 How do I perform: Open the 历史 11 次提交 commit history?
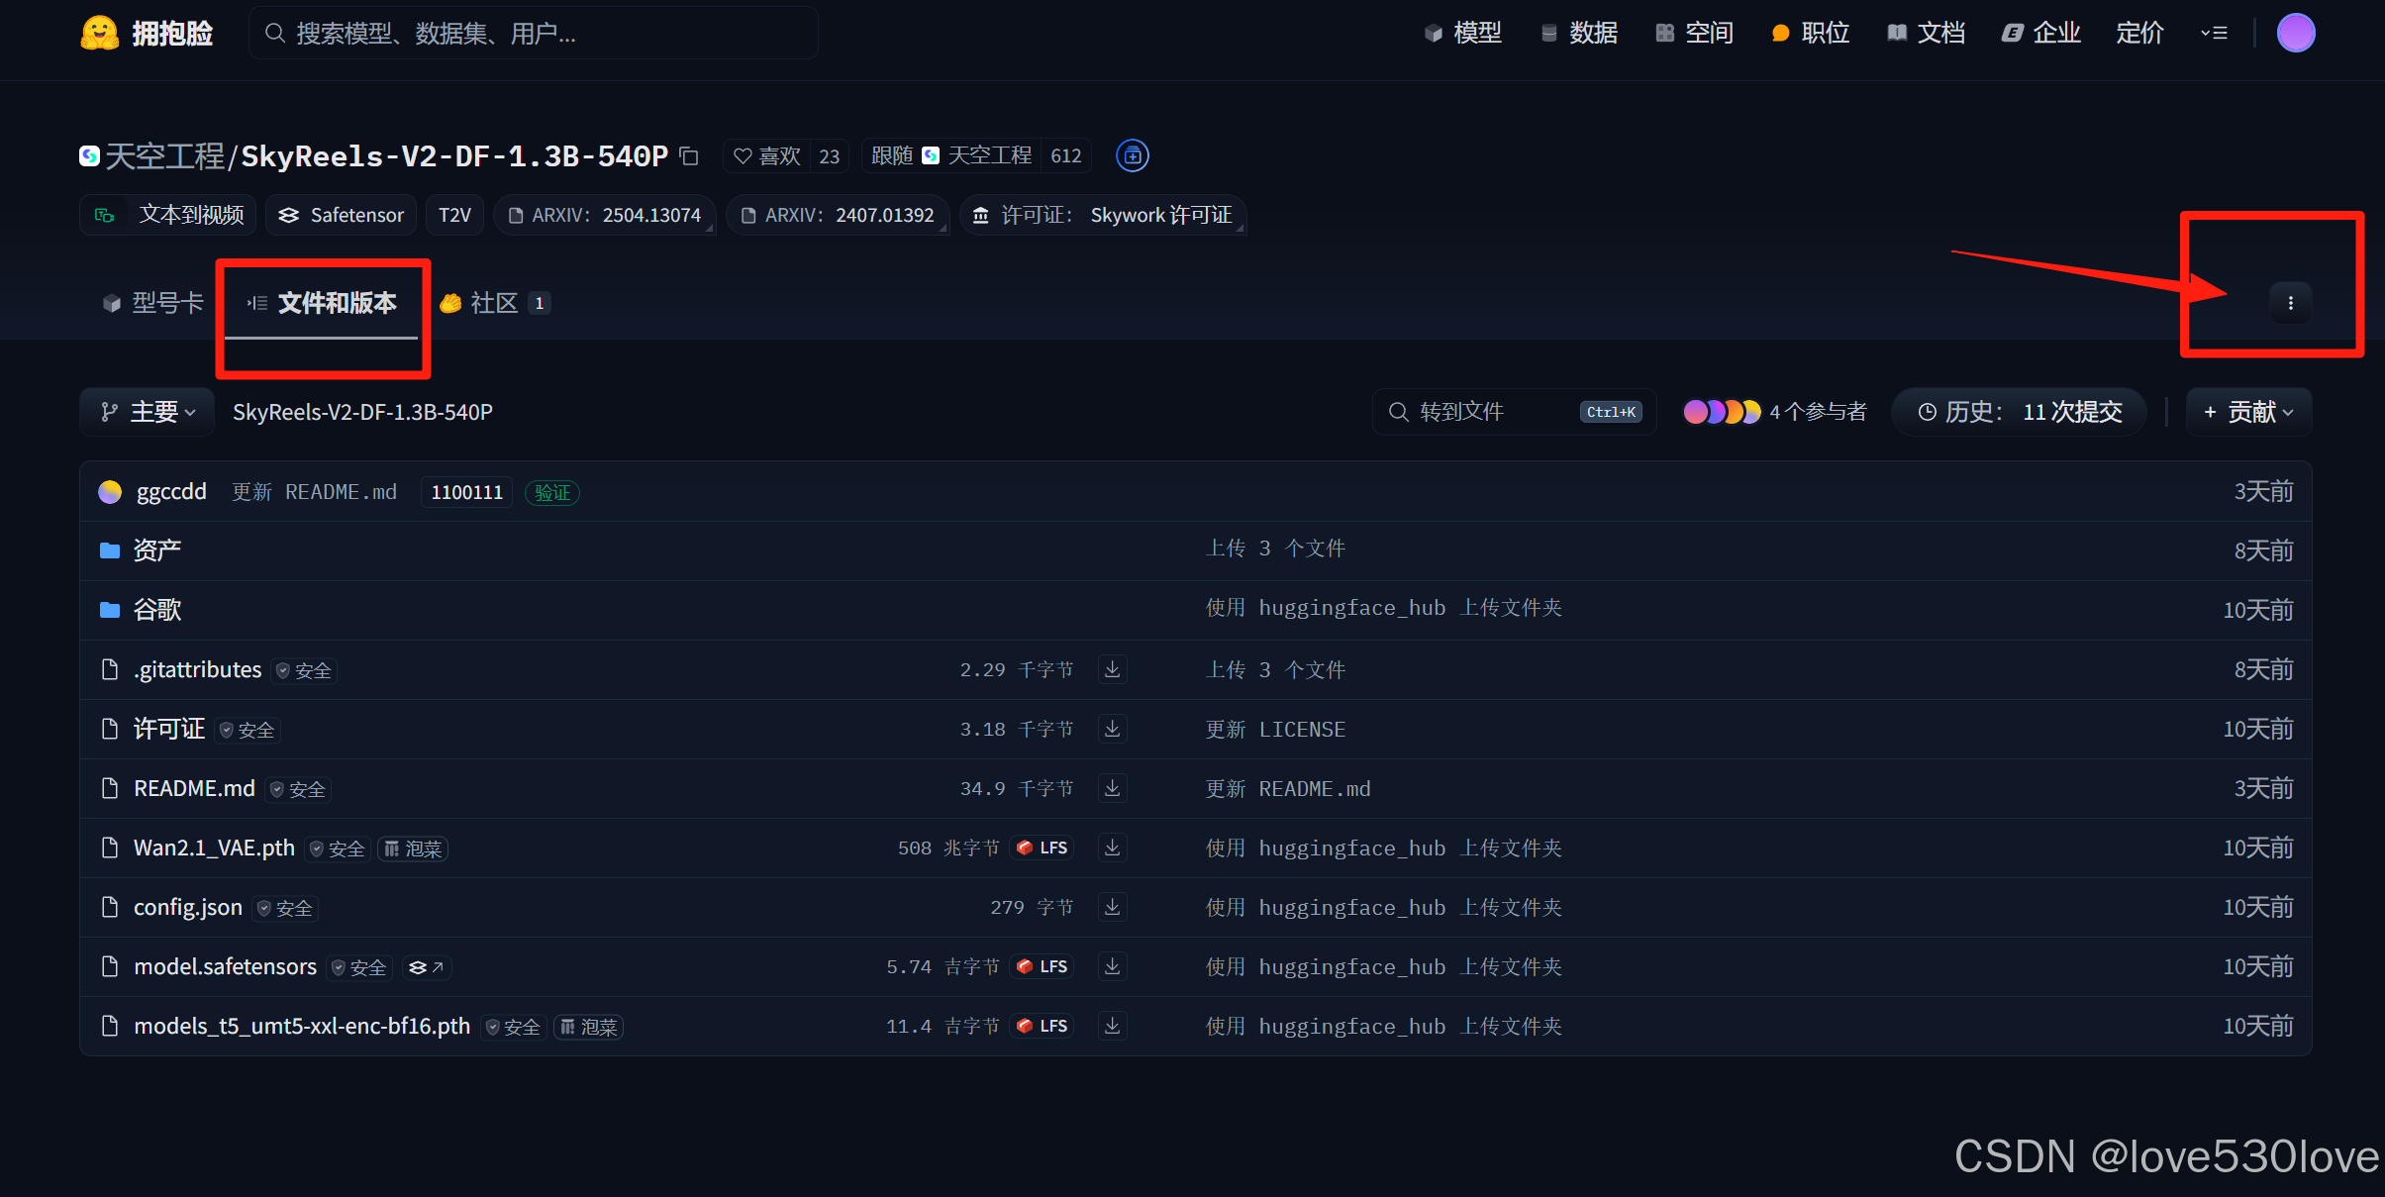pos(2020,412)
